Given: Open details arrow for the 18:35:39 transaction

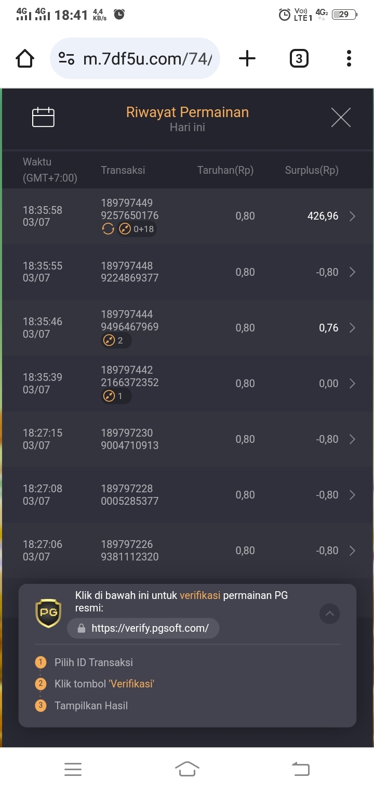Looking at the screenshot, I should 352,384.
